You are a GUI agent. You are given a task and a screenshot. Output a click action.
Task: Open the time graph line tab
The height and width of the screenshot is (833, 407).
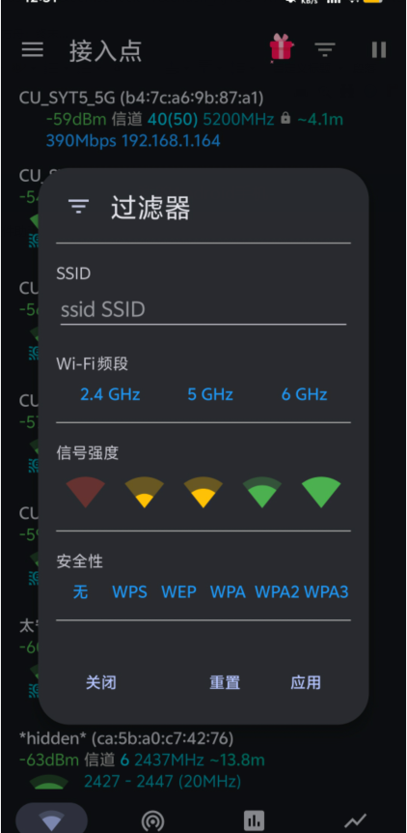click(x=355, y=821)
